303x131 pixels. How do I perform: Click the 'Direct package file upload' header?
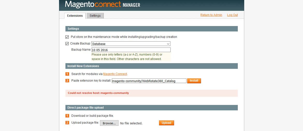pos(151,108)
